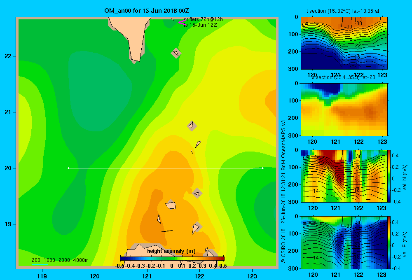Click the t section (15..32°C) title
This screenshot has width=412, height=280.
(343, 11)
